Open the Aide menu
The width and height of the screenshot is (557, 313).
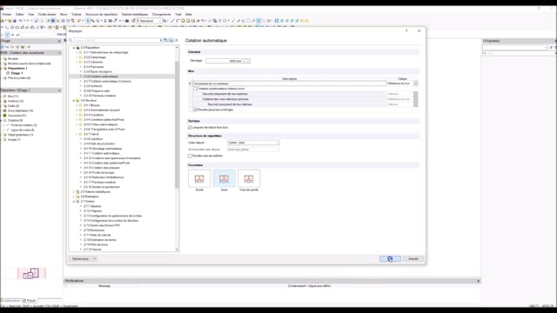pos(189,15)
